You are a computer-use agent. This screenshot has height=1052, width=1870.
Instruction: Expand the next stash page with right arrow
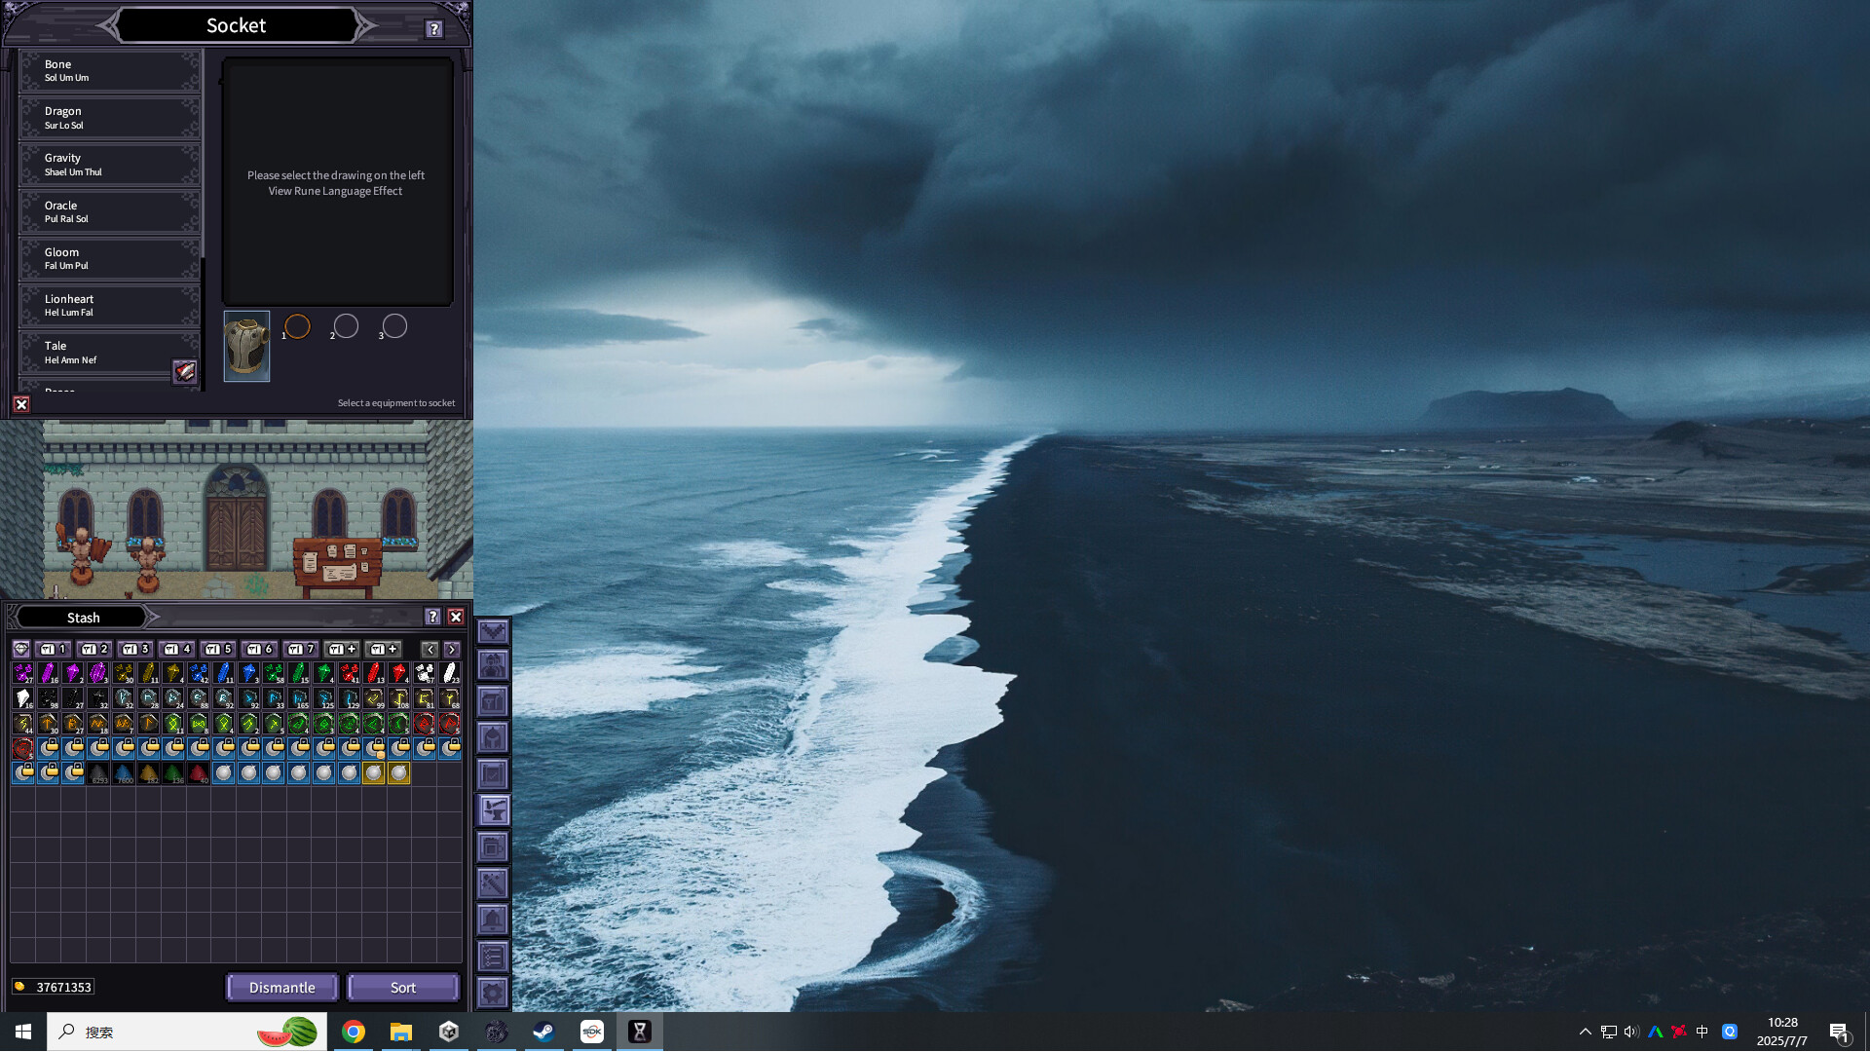(451, 648)
